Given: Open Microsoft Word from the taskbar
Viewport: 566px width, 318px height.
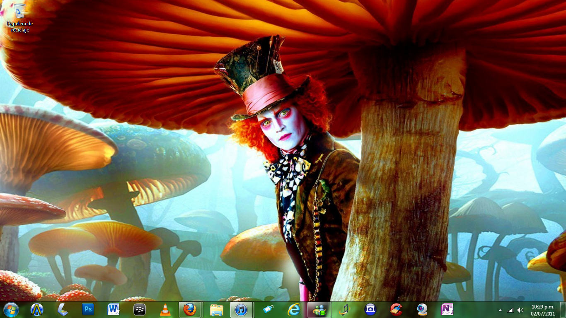Looking at the screenshot, I should [x=114, y=309].
